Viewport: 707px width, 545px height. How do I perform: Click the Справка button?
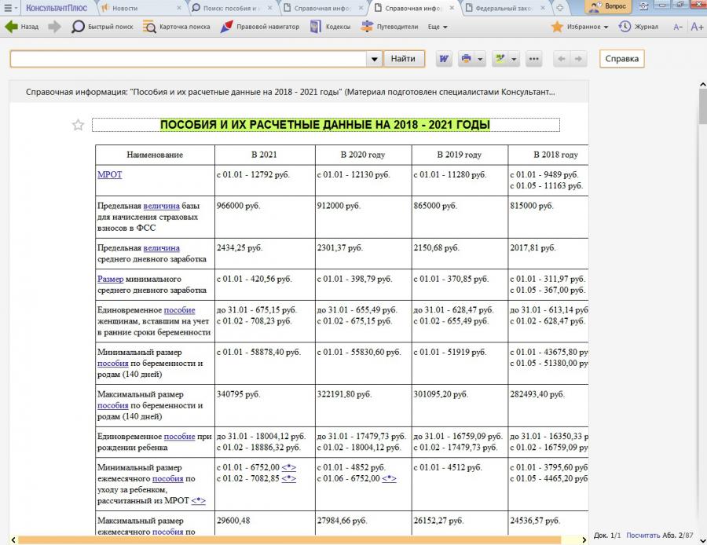click(621, 59)
